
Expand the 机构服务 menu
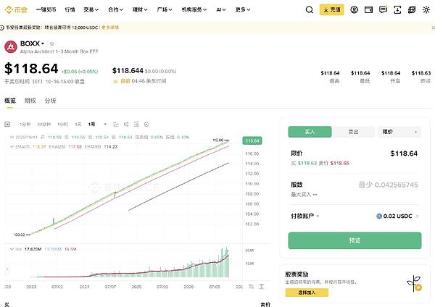(194, 10)
